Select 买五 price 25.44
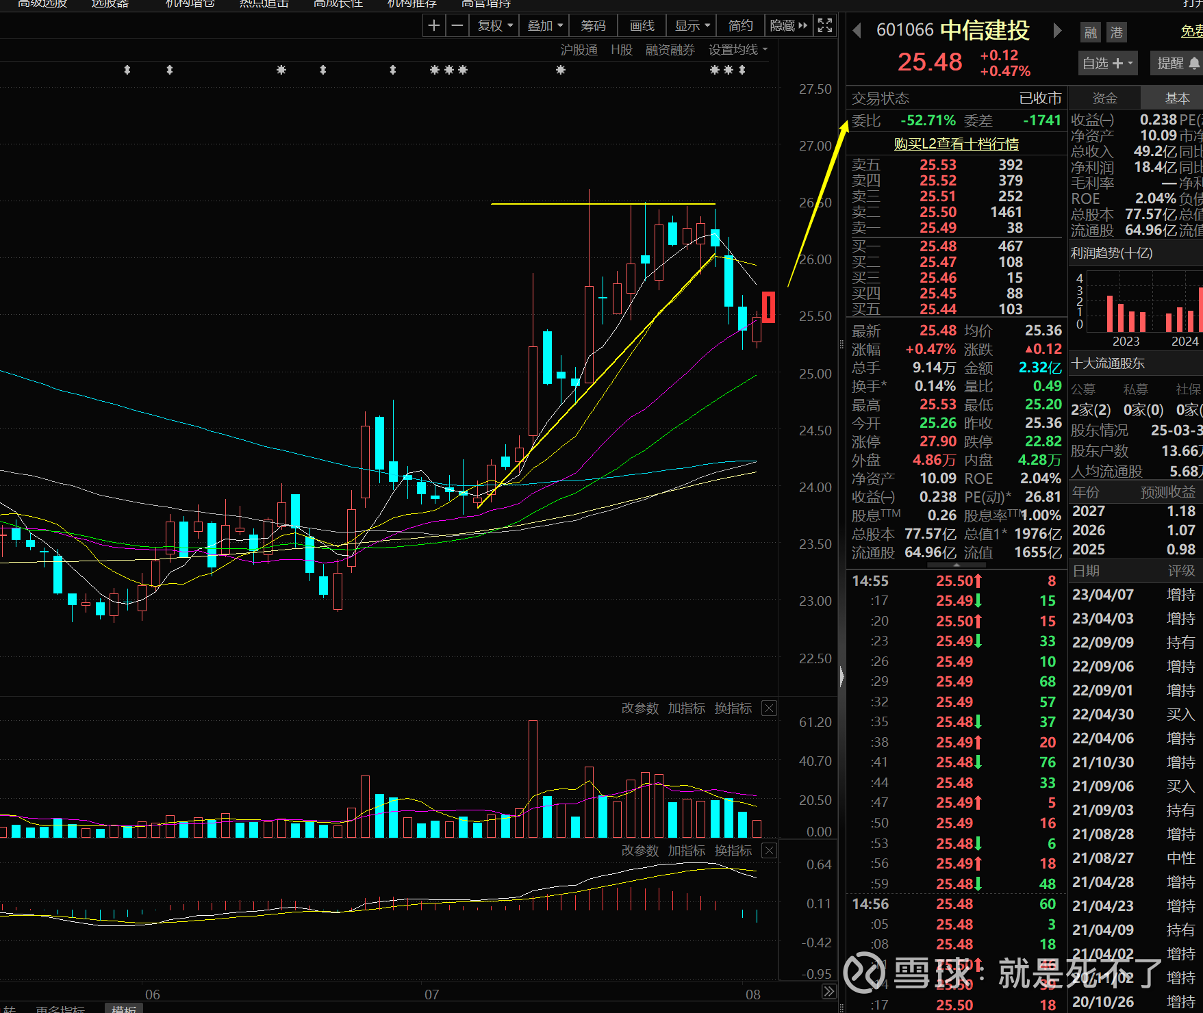 937,309
